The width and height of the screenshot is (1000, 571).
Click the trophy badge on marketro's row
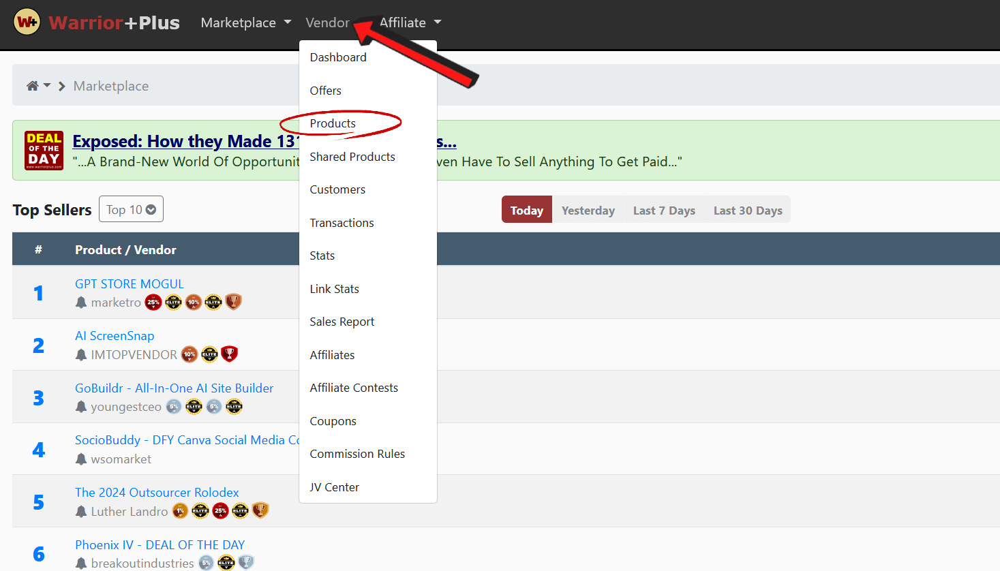click(x=233, y=302)
